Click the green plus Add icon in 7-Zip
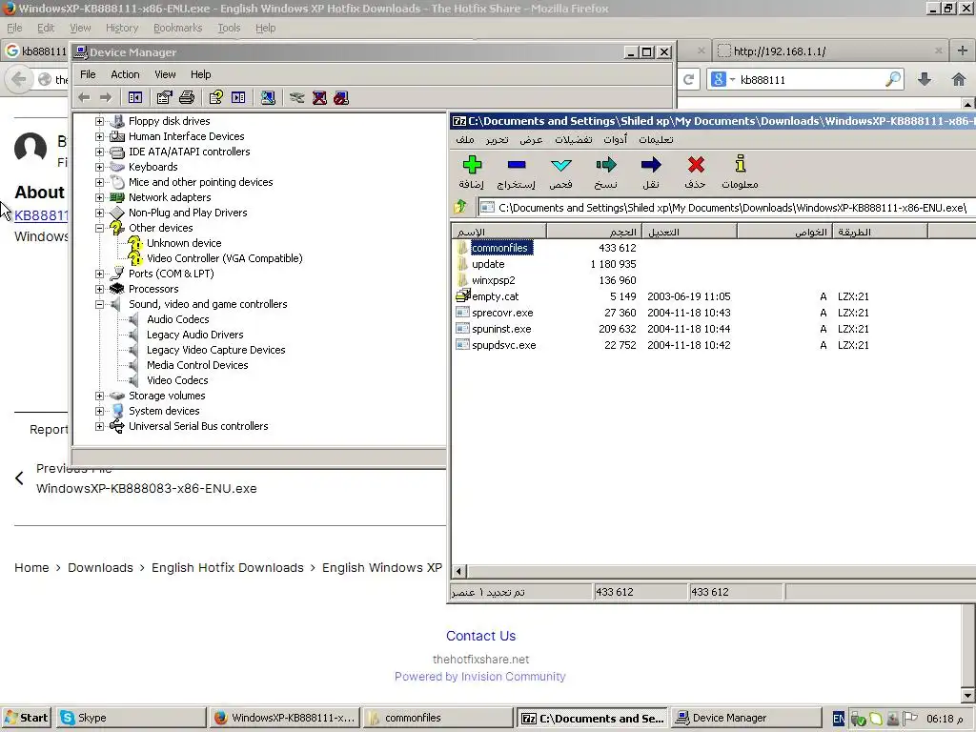Image resolution: width=976 pixels, height=732 pixels. [x=472, y=165]
